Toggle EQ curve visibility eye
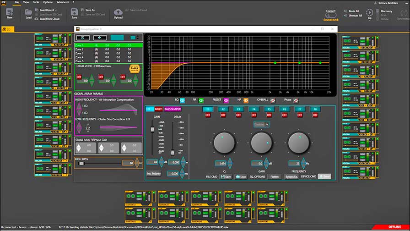Image resolution: width=410 pixels, height=231 pixels. (x=182, y=100)
